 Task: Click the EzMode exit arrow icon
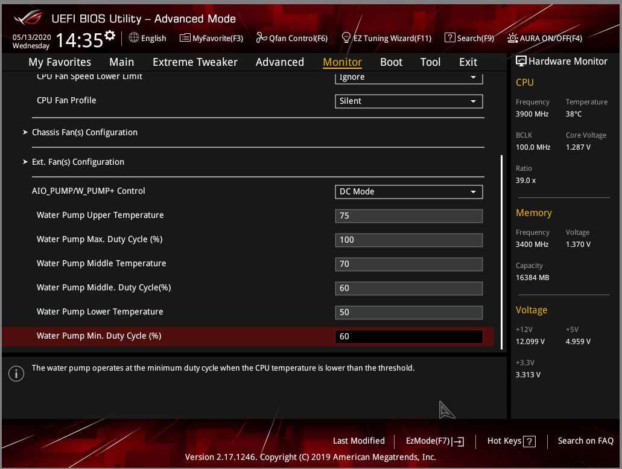458,441
